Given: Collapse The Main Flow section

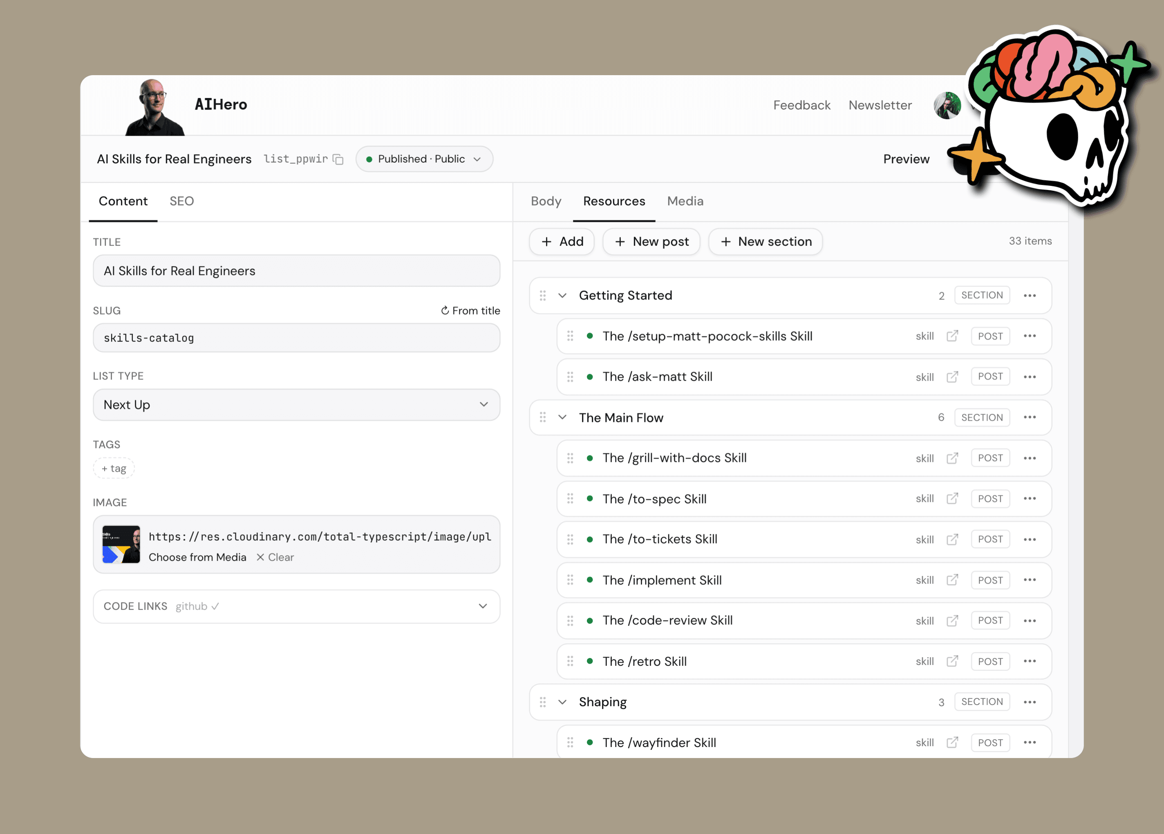Looking at the screenshot, I should pos(562,417).
